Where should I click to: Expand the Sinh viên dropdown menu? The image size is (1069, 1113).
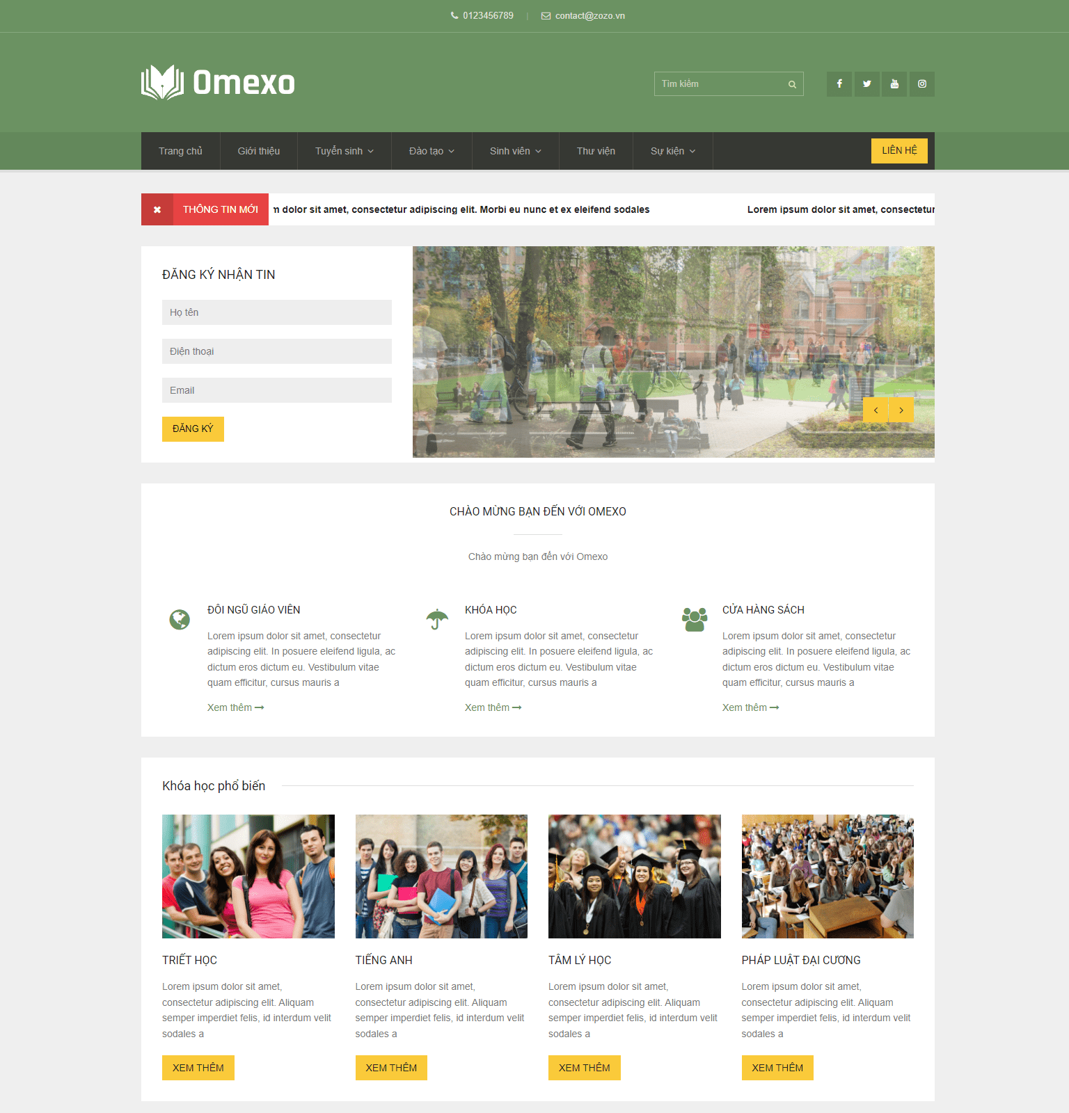coord(515,151)
